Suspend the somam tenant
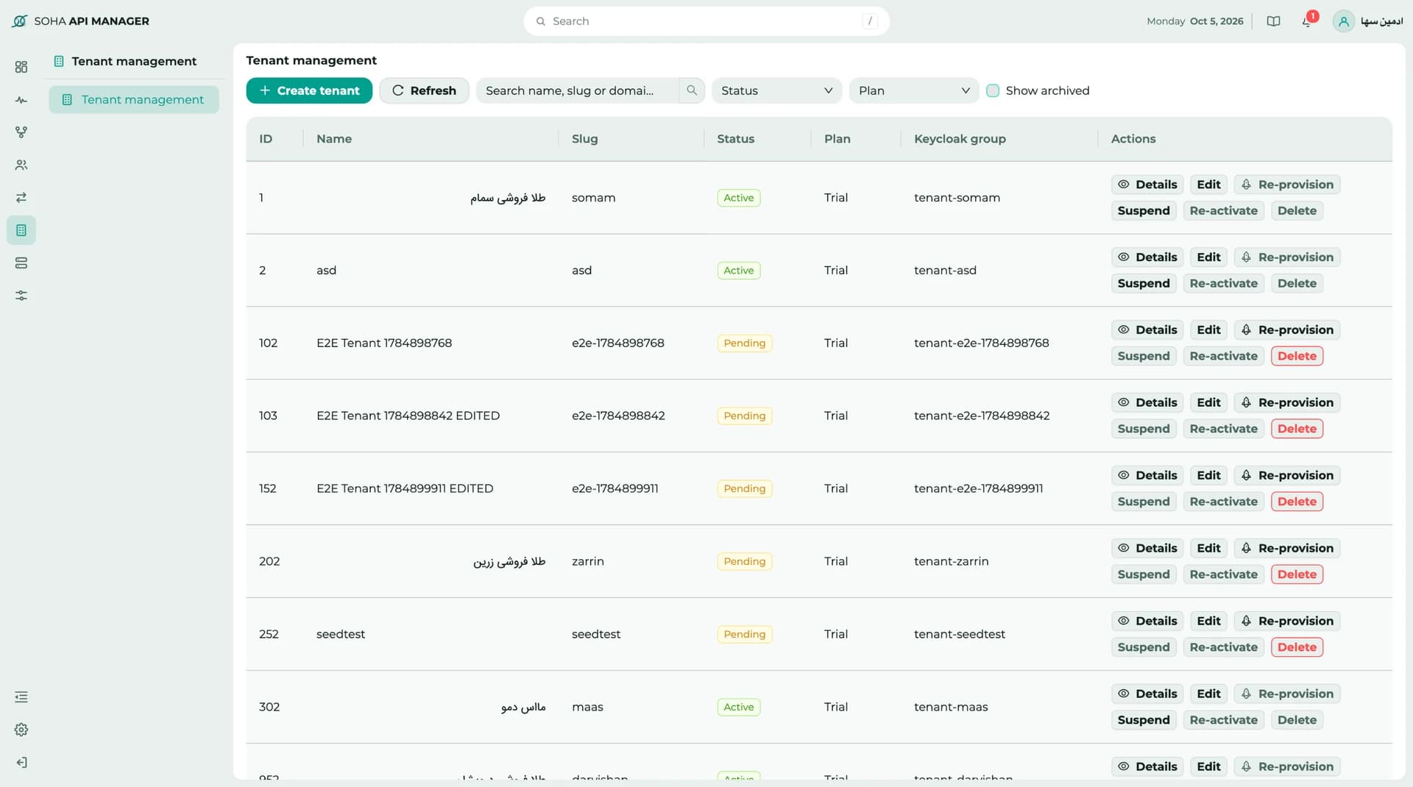This screenshot has width=1413, height=787. 1144,211
